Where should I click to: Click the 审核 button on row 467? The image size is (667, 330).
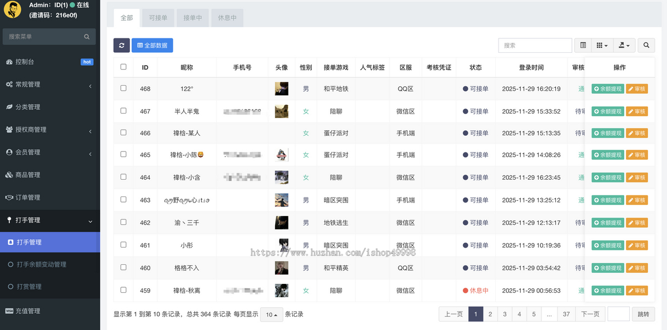pos(636,111)
